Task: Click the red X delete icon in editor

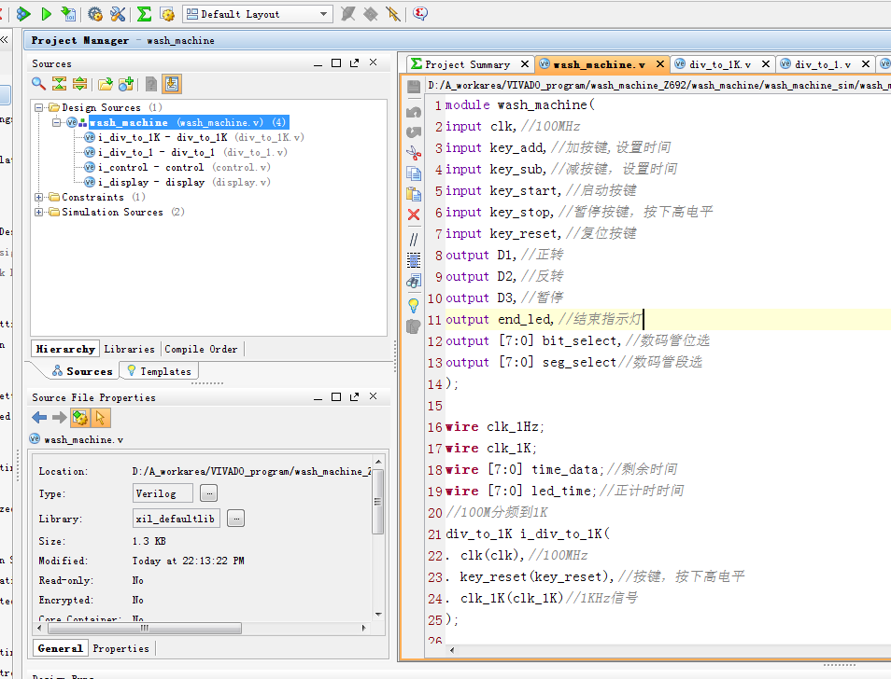Action: (414, 215)
